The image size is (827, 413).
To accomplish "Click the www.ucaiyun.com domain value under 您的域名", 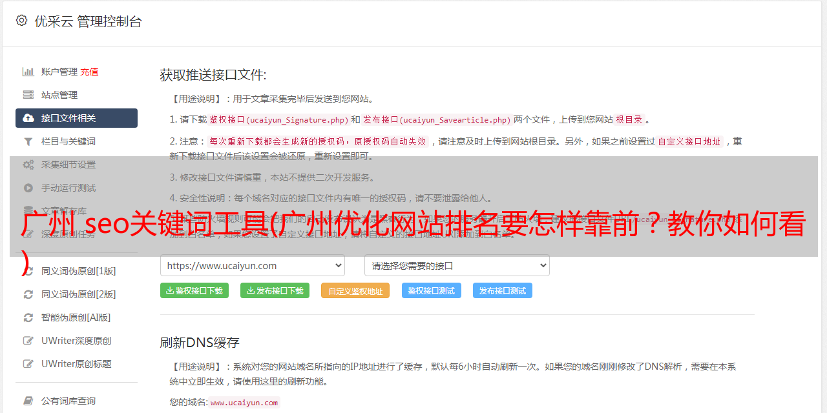I will point(244,402).
